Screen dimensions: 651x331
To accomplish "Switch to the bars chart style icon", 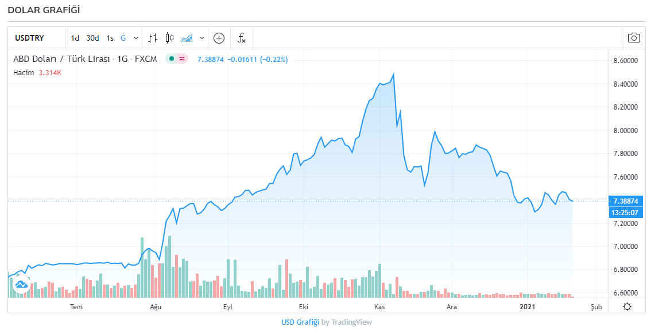I will (x=152, y=38).
